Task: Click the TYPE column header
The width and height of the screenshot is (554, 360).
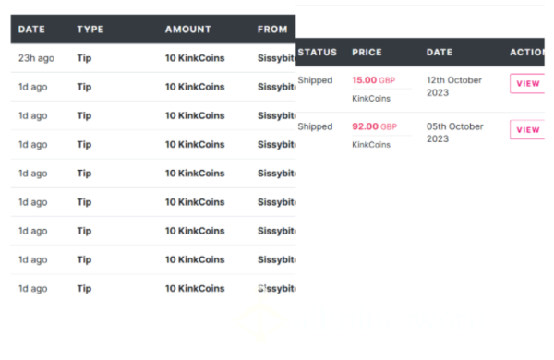Action: tap(90, 30)
